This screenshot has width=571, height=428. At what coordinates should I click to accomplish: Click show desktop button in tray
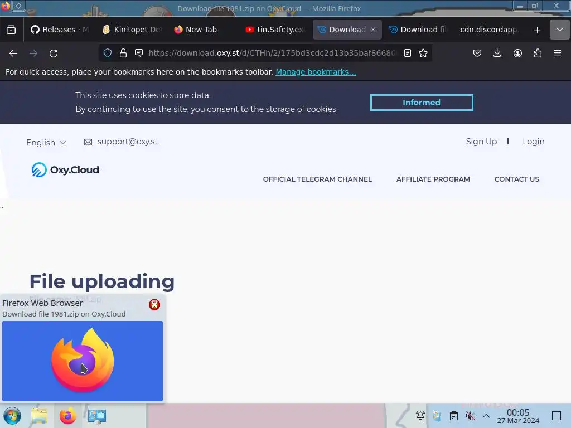pyautogui.click(x=557, y=416)
